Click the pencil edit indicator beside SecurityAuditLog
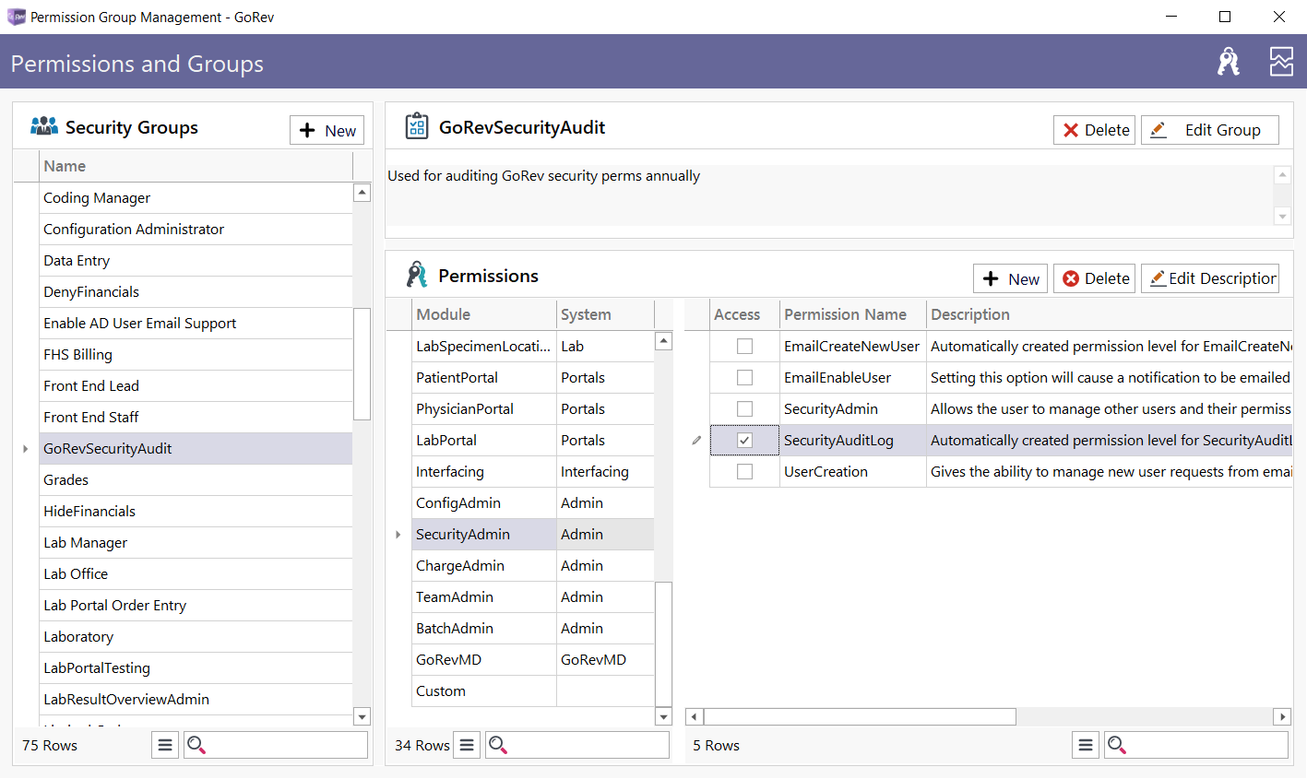1307x779 pixels. (696, 441)
